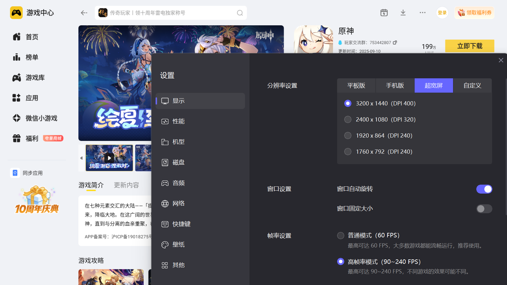Play the video thumbnail preview

click(x=109, y=158)
